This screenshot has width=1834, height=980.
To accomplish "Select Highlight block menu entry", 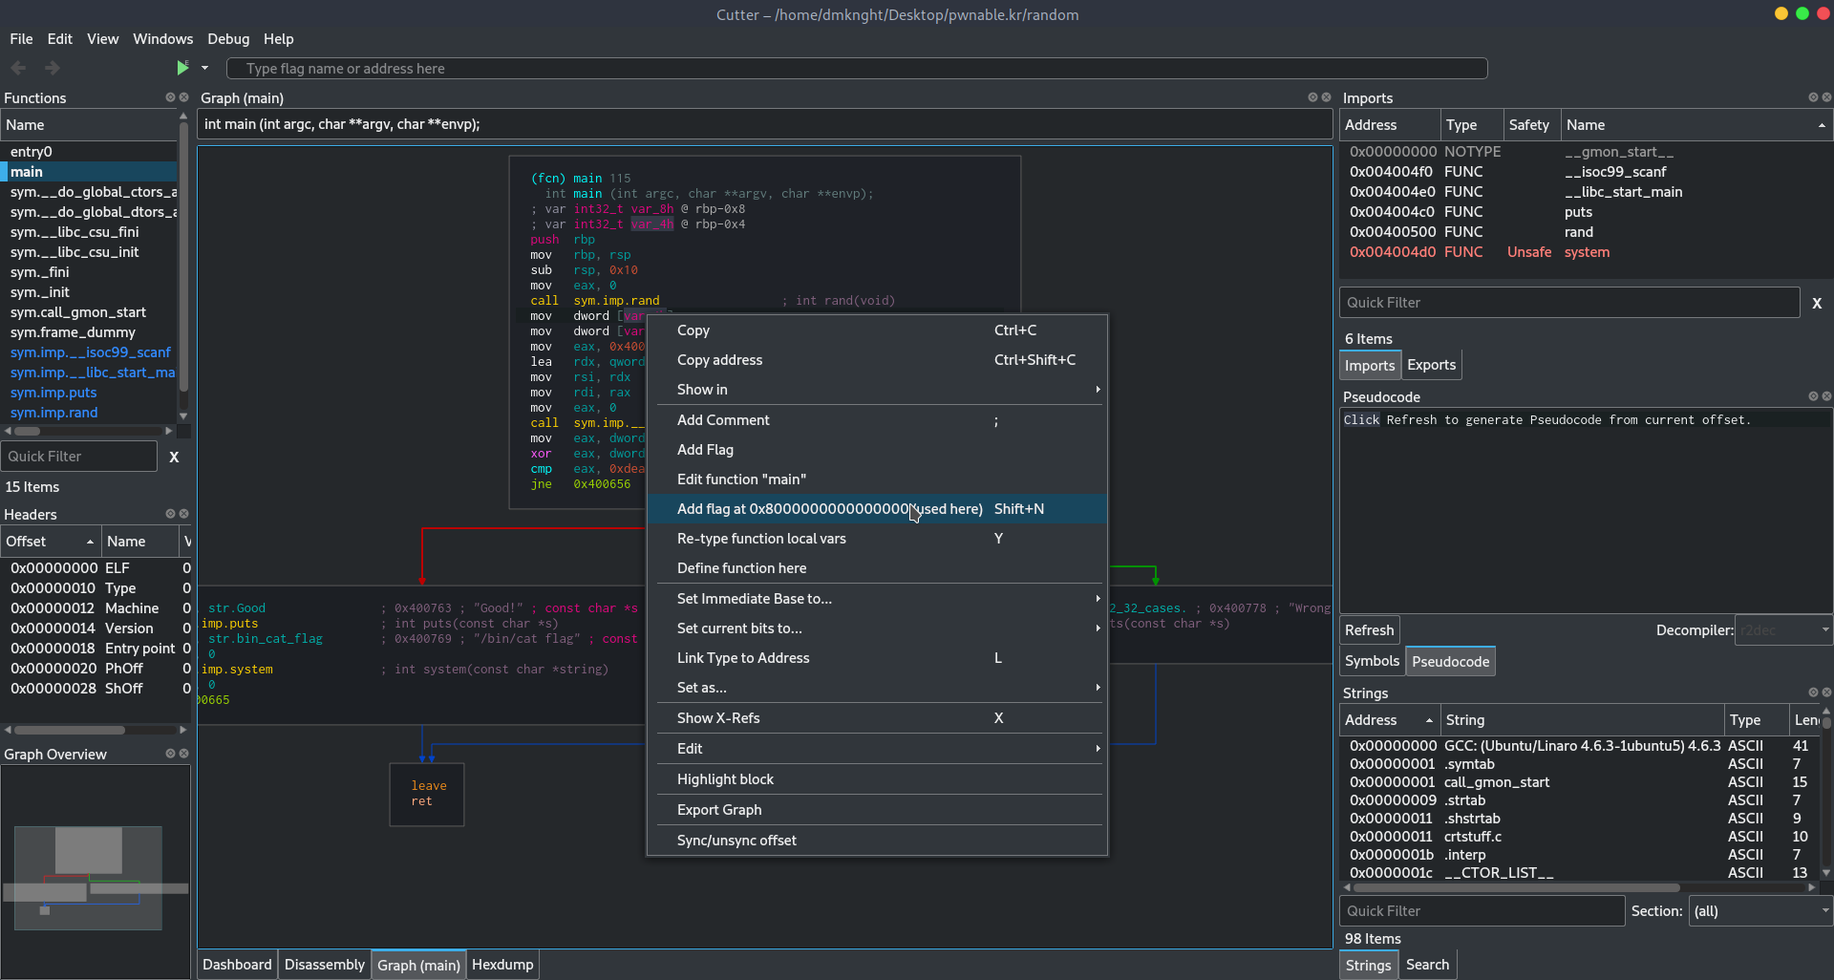I will tap(877, 779).
